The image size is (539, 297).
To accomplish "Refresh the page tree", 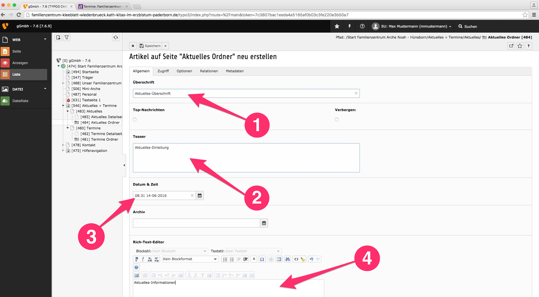I will tap(116, 37).
